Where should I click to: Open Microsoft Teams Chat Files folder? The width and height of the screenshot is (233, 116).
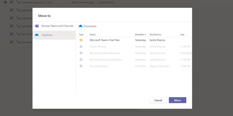tap(104, 40)
